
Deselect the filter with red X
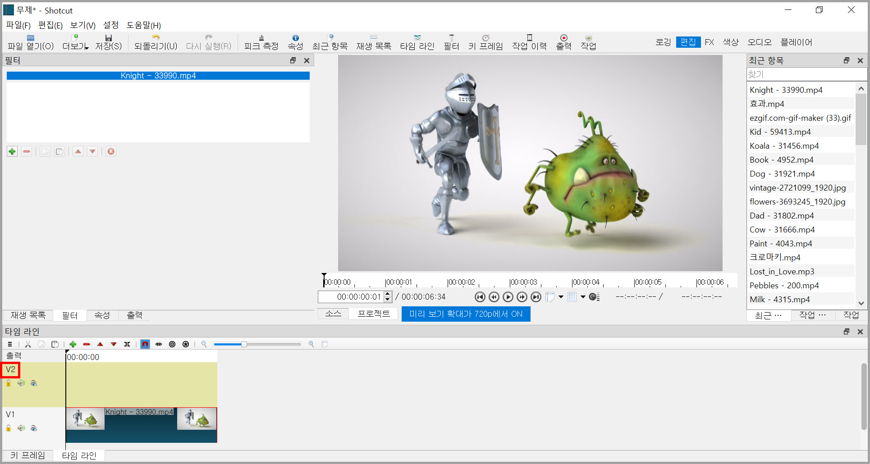(111, 151)
